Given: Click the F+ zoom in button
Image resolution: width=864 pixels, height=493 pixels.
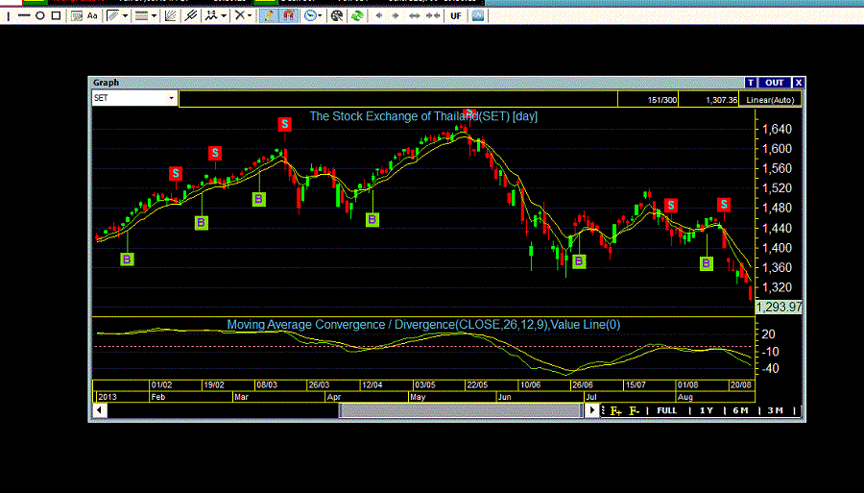Looking at the screenshot, I should point(615,411).
